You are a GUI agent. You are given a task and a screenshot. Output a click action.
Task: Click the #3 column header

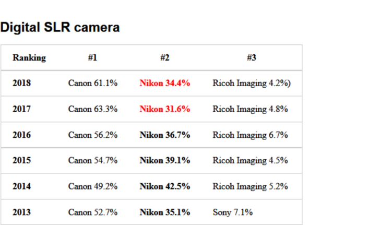pyautogui.click(x=252, y=58)
